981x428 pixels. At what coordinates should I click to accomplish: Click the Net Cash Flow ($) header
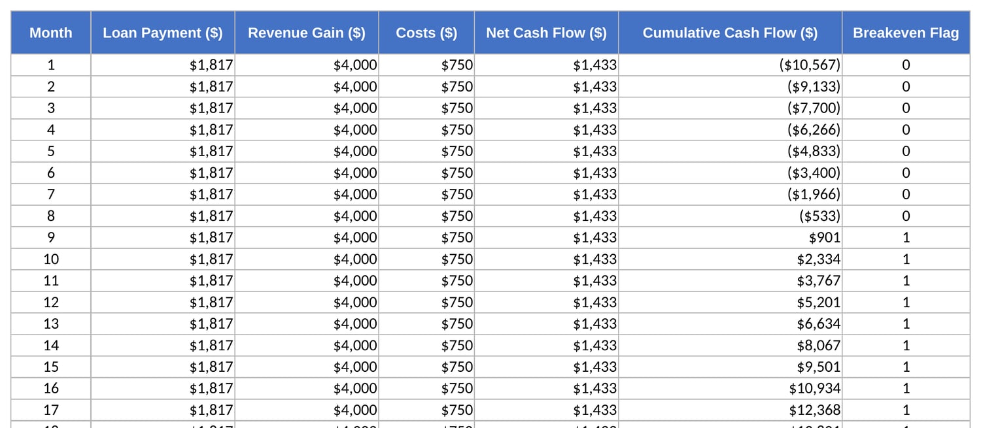tap(547, 33)
